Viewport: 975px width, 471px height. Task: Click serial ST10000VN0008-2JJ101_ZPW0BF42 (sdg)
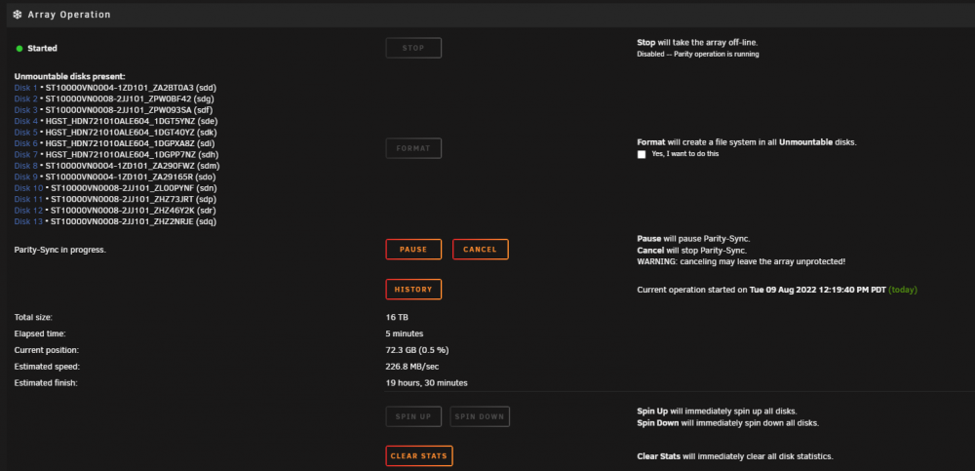click(x=131, y=98)
